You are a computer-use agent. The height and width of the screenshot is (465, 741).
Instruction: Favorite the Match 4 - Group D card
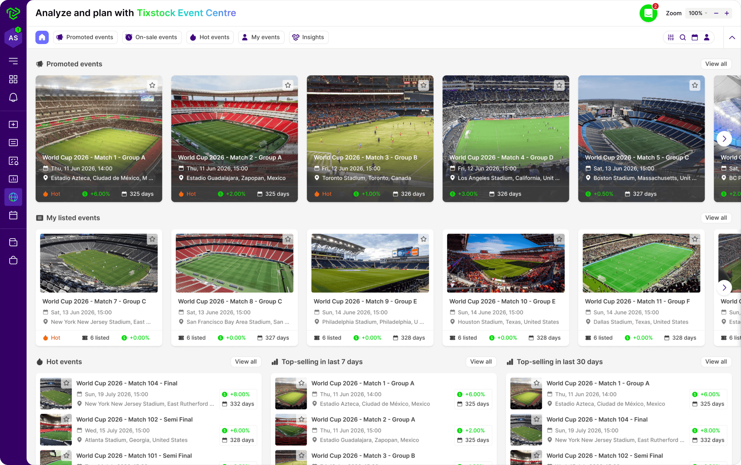559,85
